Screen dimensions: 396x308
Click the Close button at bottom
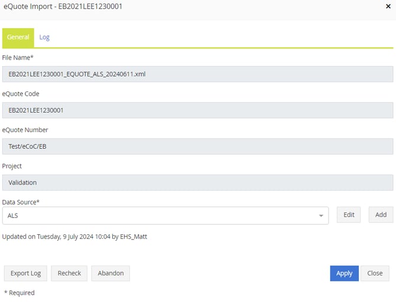click(x=375, y=273)
